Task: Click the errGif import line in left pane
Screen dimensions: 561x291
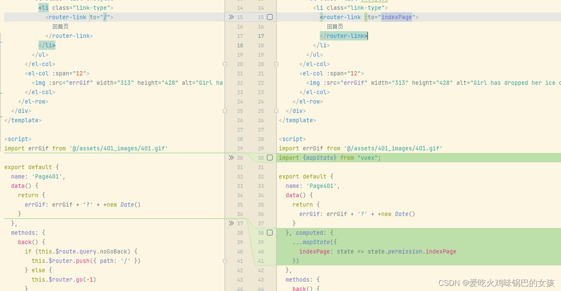Action: (86, 148)
